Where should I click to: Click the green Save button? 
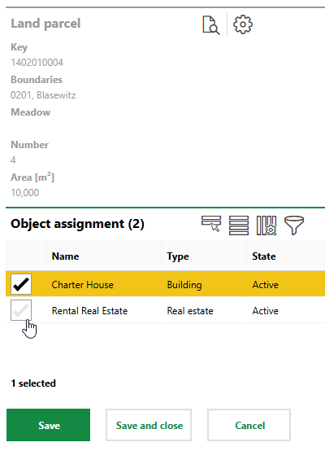pyautogui.click(x=48, y=425)
